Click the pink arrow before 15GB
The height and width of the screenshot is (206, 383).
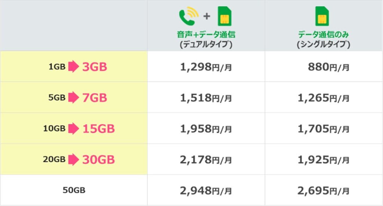[x=73, y=129]
